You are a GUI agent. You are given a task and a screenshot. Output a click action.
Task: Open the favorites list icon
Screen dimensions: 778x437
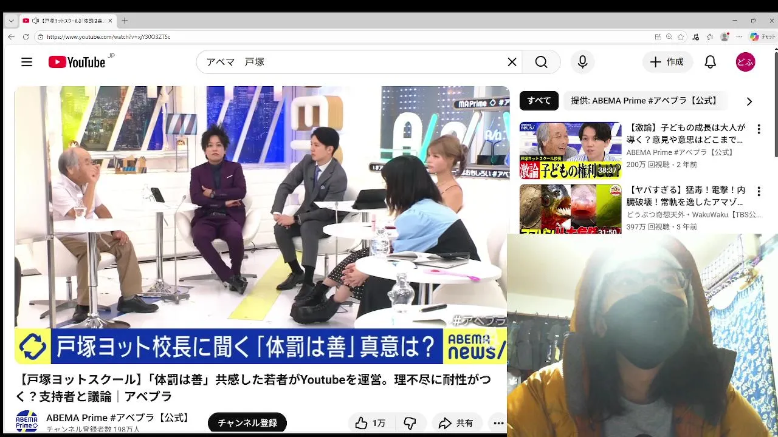(x=709, y=36)
